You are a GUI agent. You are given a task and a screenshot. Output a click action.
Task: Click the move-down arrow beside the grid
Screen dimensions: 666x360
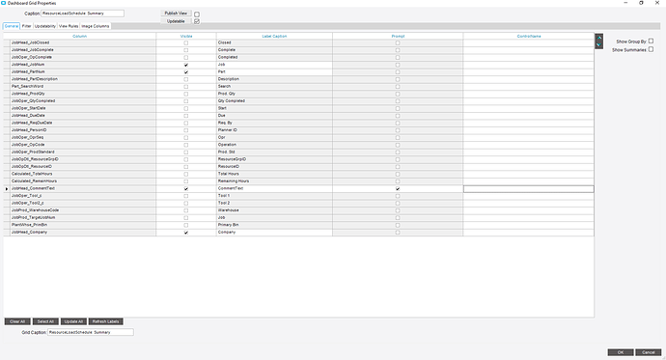pos(598,45)
